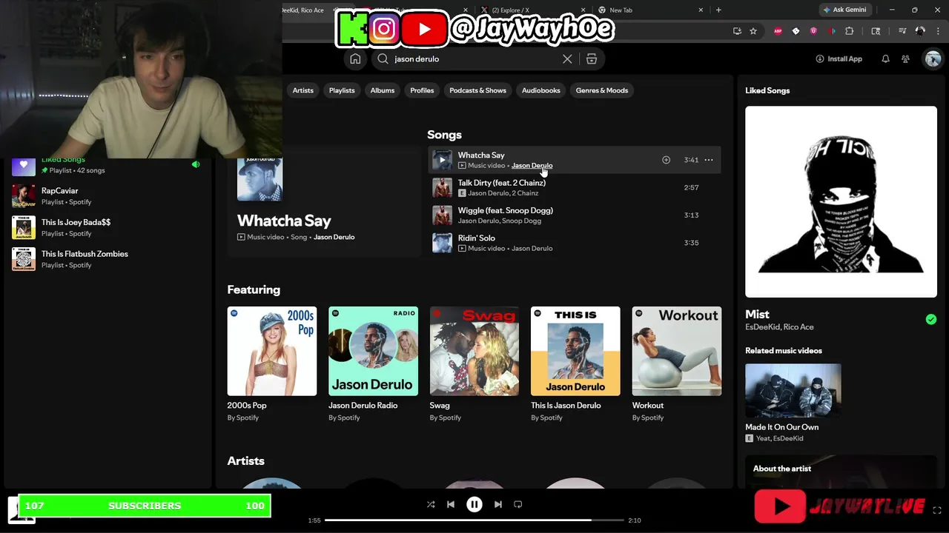Toggle repeat in the player bar

pos(518,505)
